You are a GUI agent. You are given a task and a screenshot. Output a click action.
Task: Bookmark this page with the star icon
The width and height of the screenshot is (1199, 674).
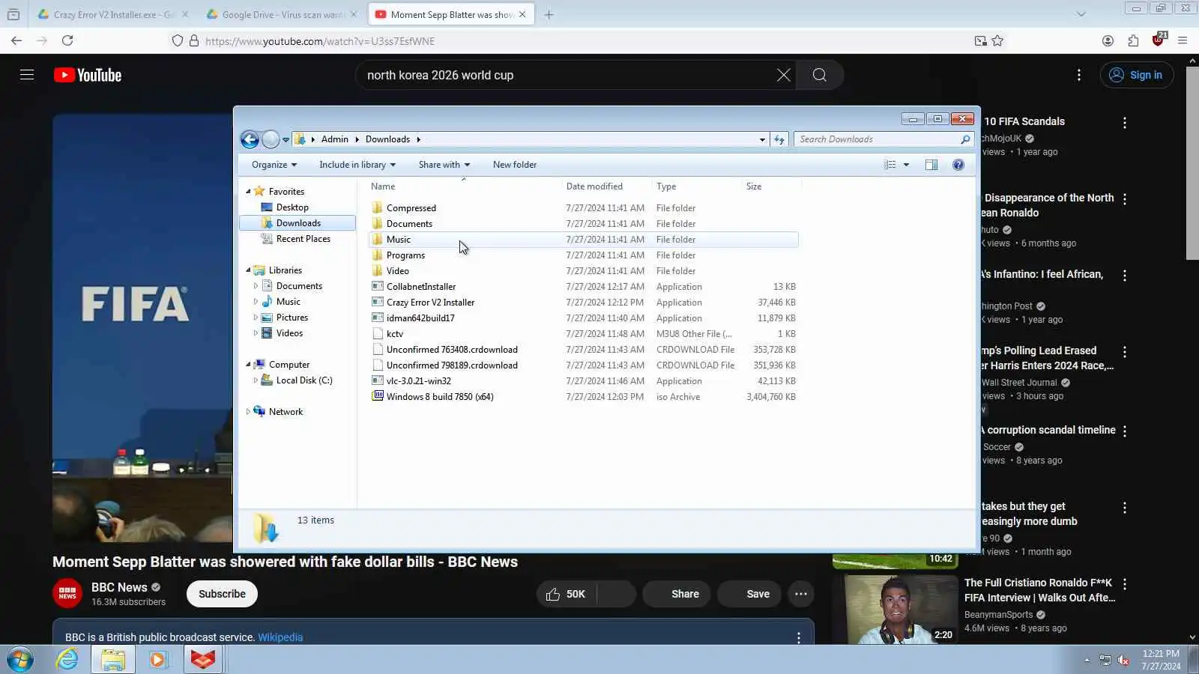(x=997, y=41)
